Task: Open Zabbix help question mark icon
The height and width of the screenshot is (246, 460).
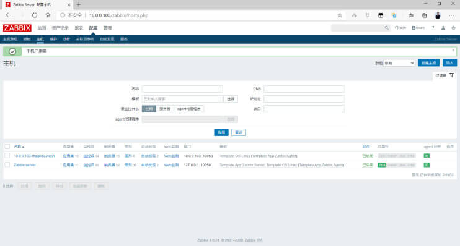Action: [x=433, y=28]
